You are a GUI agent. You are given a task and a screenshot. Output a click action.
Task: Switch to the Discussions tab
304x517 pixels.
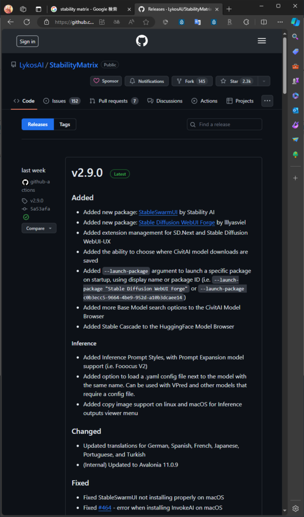pyautogui.click(x=165, y=101)
